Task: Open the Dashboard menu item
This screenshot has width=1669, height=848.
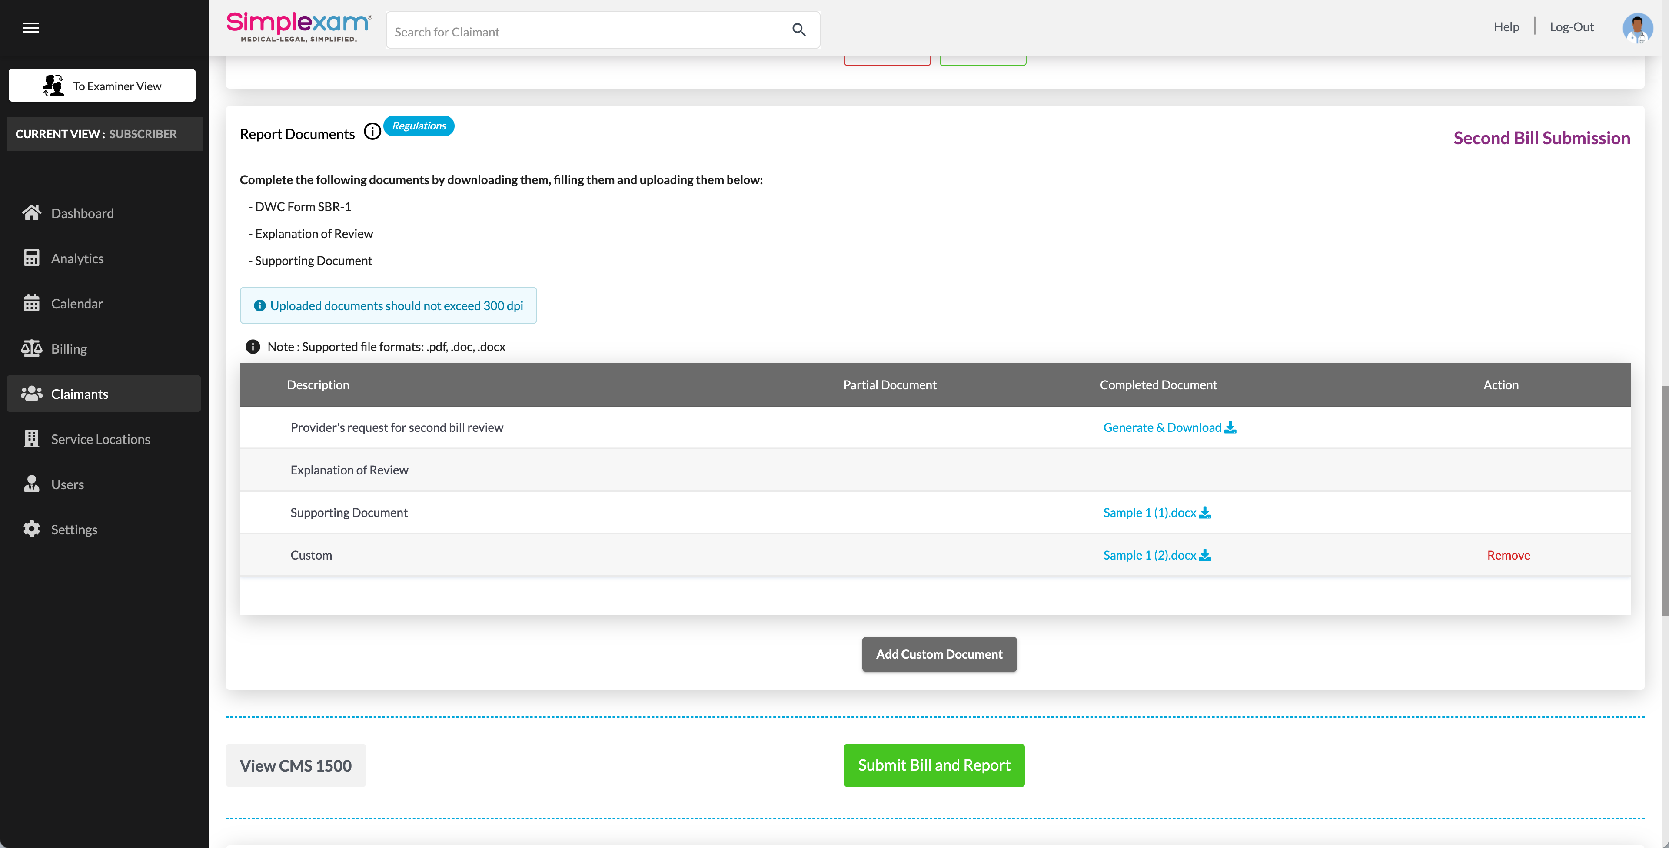Action: click(82, 213)
